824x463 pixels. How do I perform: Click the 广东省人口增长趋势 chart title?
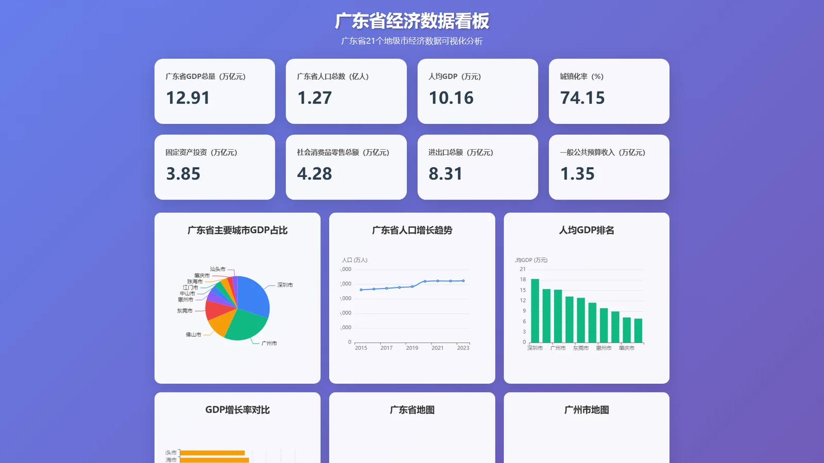412,230
